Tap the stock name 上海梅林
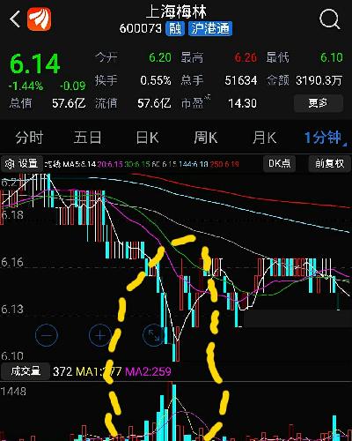This screenshot has height=441, width=352. coord(176,11)
